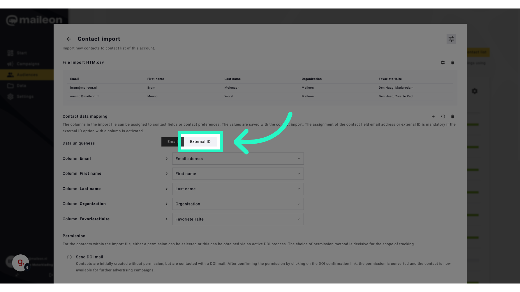Go back with the arrow beside Contact import
Viewport: 520px width, 292px height.
tap(69, 39)
